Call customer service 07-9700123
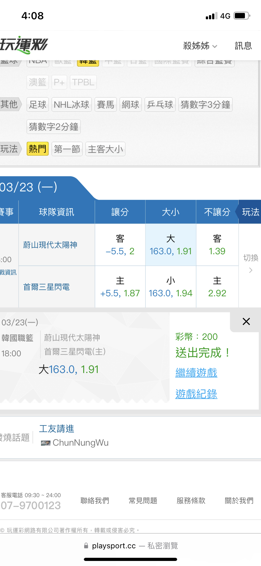Viewport: 261px width, 566px height. 31,505
